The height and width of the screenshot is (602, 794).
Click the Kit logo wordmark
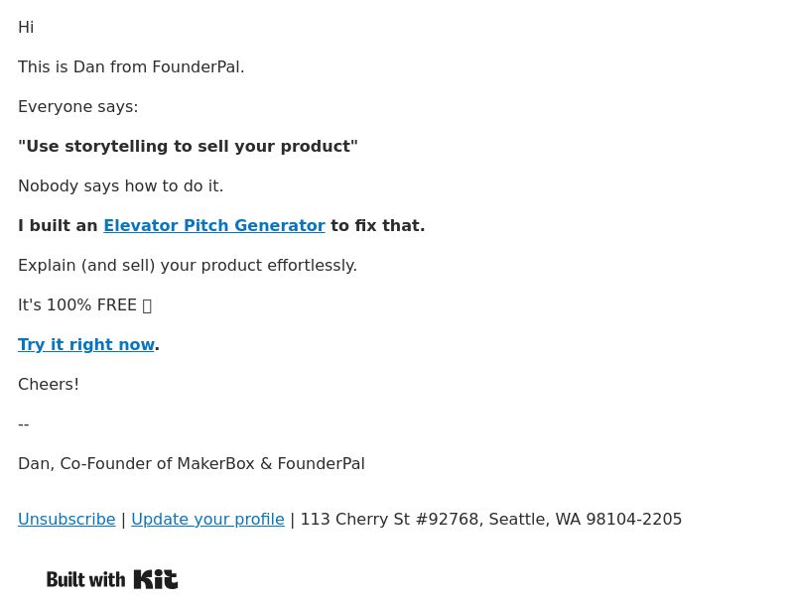pos(156,579)
